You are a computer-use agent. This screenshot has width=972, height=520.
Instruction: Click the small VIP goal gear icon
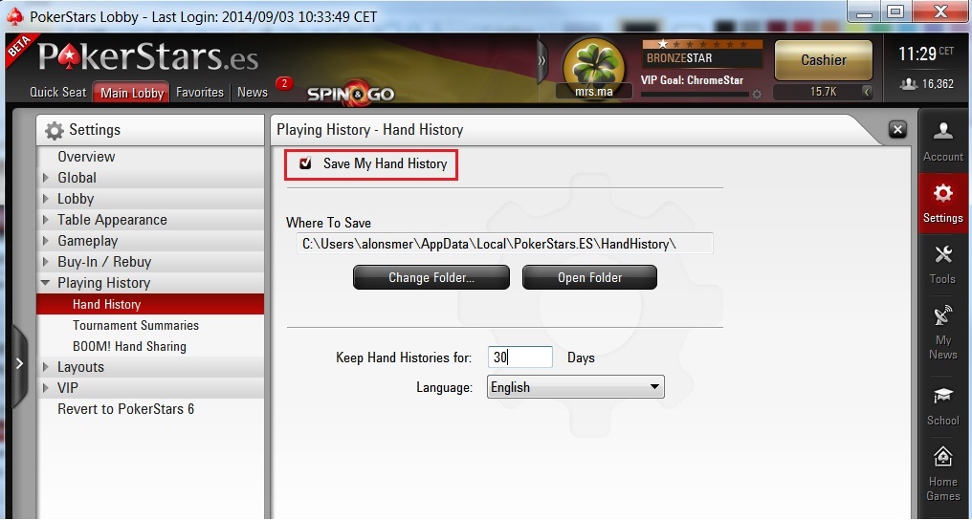coord(757,95)
